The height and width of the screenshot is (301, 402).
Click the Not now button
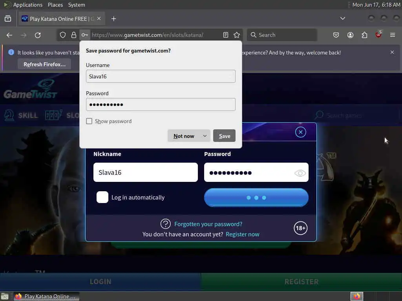(184, 136)
